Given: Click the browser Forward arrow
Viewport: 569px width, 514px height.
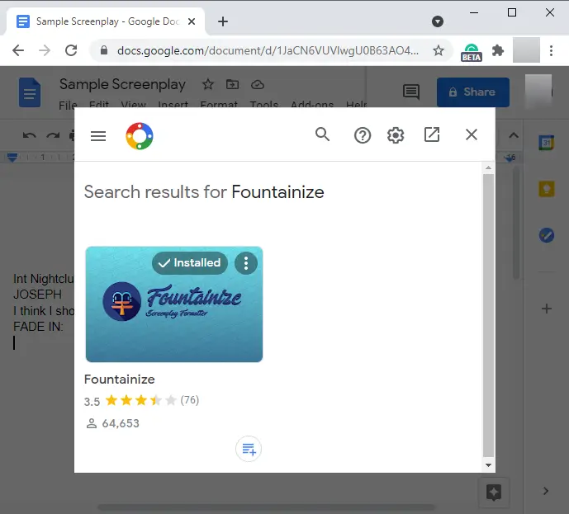Looking at the screenshot, I should coord(45,50).
